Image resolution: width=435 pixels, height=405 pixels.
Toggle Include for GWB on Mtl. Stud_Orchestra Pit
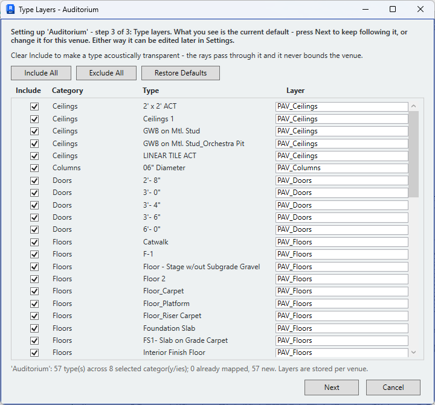(34, 144)
